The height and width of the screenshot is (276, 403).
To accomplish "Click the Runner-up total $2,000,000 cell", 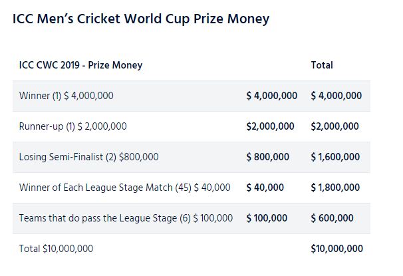I will 335,126.
